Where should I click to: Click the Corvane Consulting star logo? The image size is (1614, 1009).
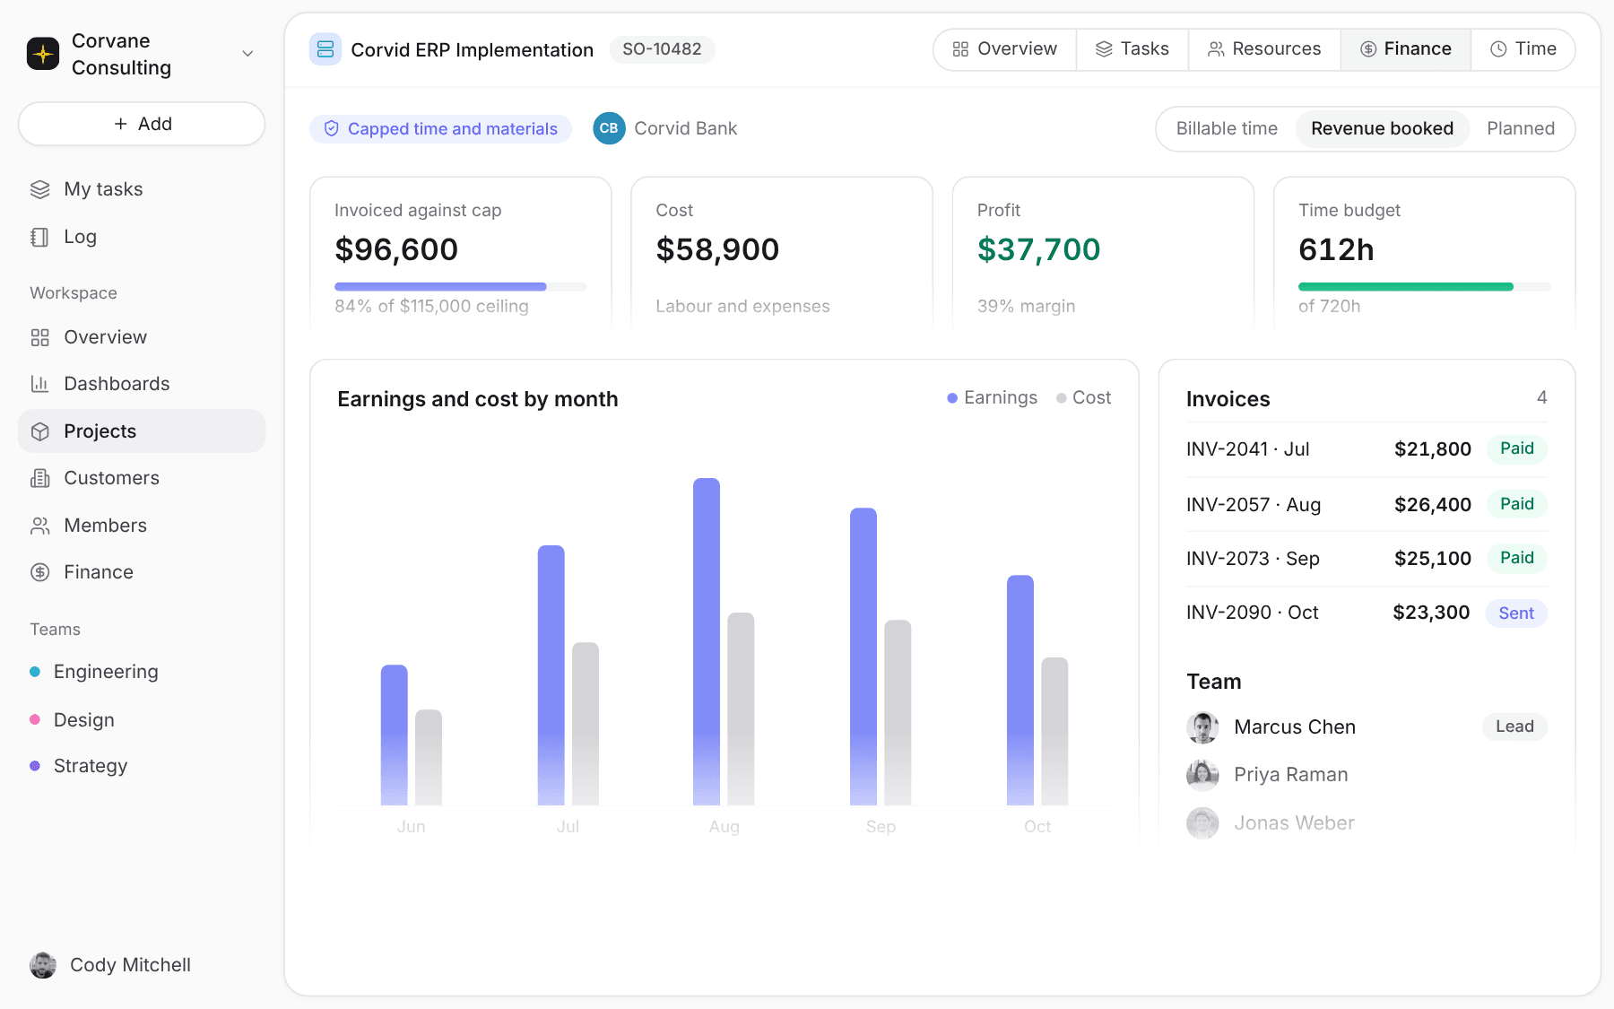43,54
